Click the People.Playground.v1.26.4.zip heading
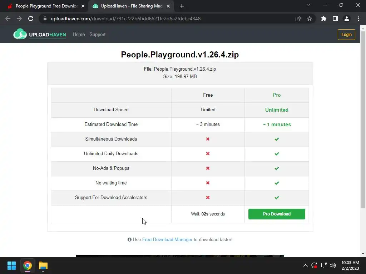This screenshot has width=366, height=274. pos(180,55)
